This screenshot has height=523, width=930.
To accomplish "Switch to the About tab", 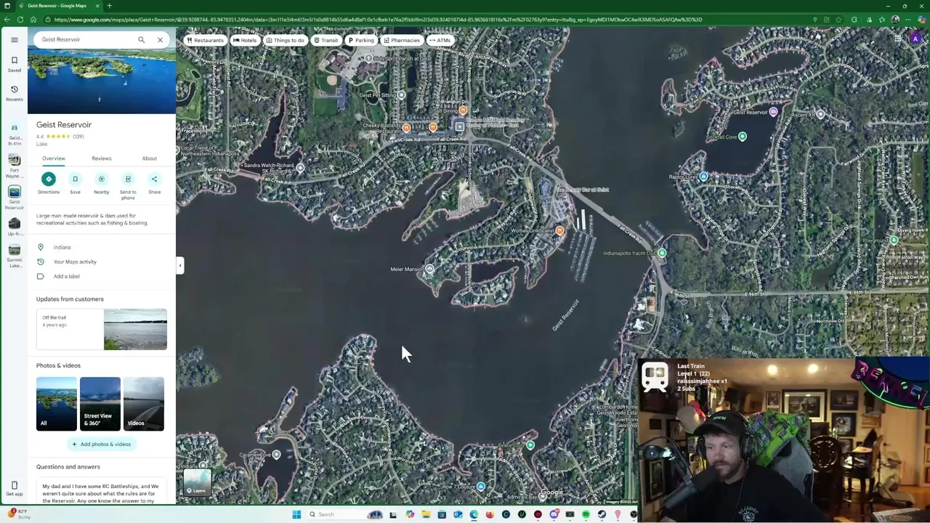I will 149,158.
